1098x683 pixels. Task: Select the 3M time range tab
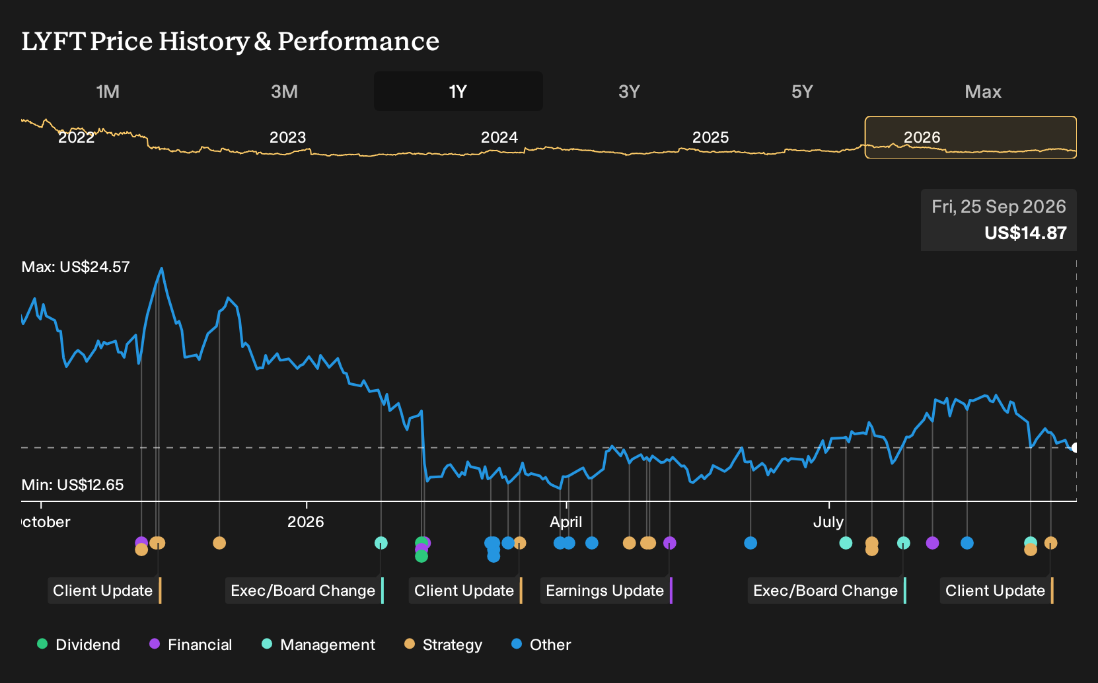tap(284, 91)
